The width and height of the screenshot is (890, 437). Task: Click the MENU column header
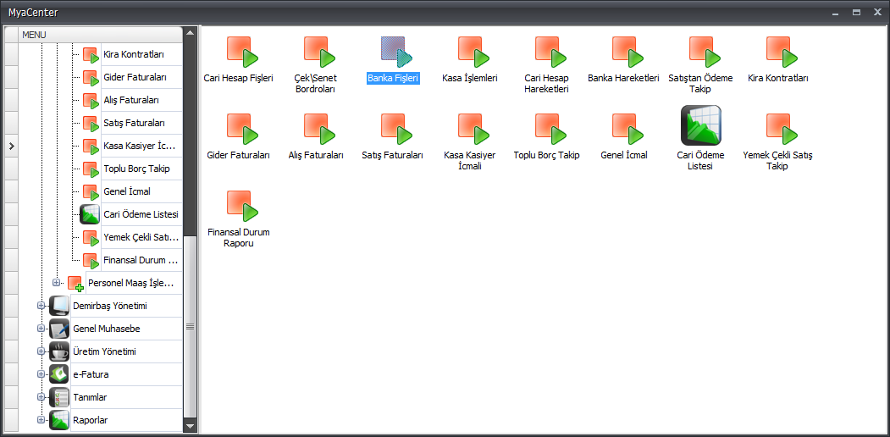click(x=101, y=35)
